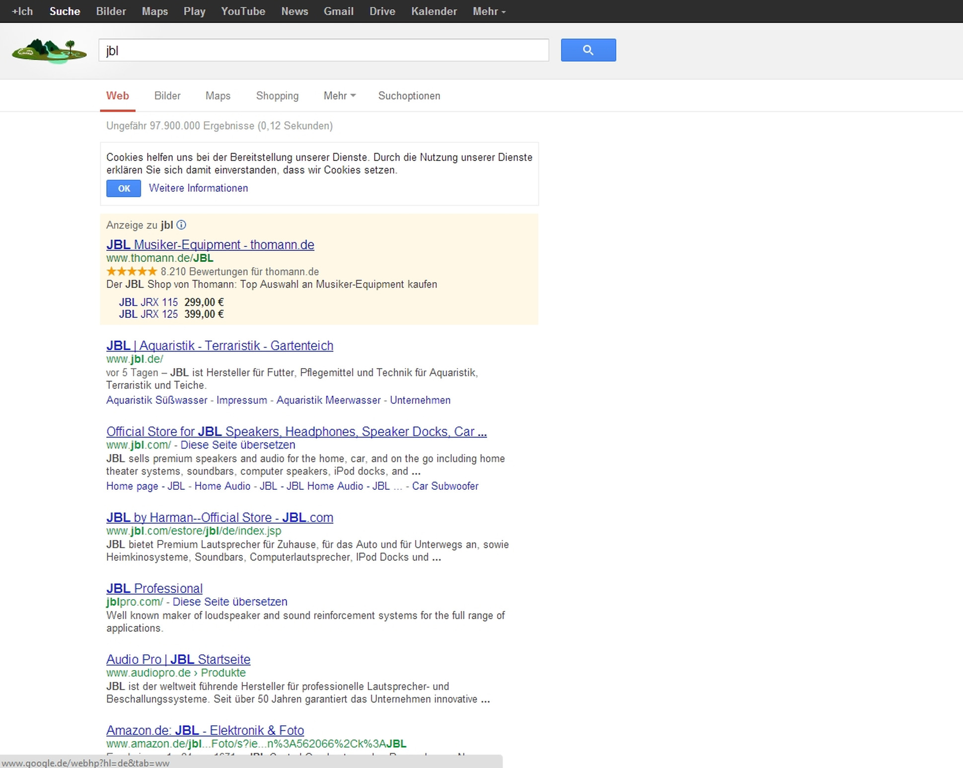Viewport: 963px width, 768px height.
Task: Click the text '8.210 Bewertungen für thomann.de'
Action: click(239, 271)
